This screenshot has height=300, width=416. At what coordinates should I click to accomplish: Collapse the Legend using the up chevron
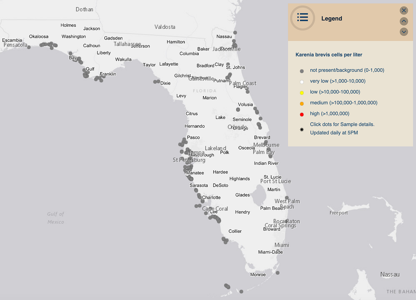click(404, 21)
